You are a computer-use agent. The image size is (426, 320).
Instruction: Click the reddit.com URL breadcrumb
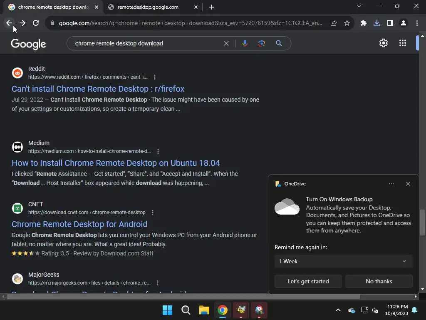point(88,77)
